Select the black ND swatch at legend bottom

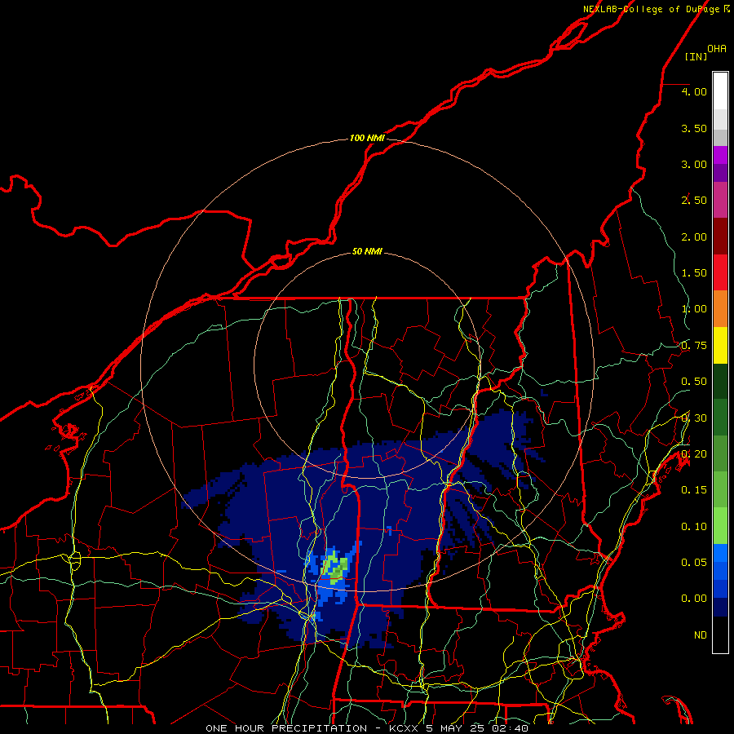tap(720, 635)
